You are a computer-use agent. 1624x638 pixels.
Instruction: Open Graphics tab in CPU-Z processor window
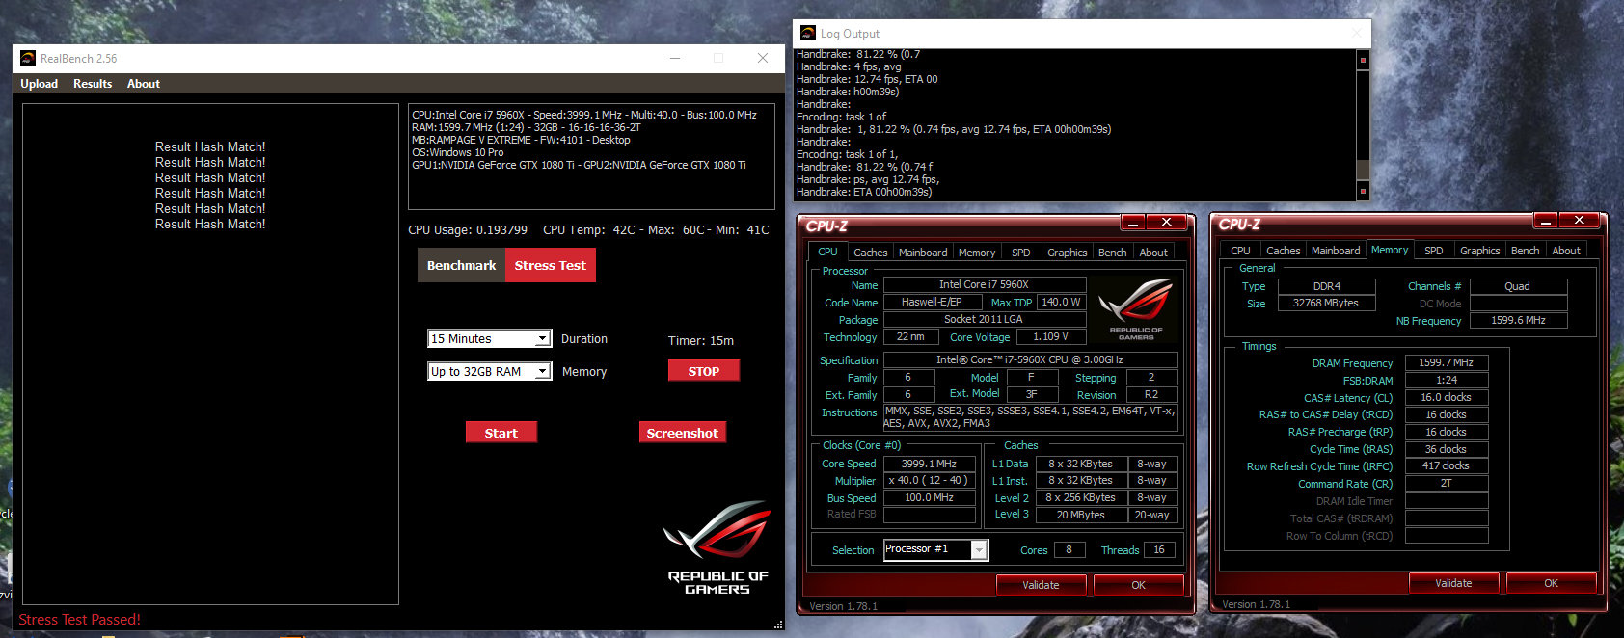1068,253
